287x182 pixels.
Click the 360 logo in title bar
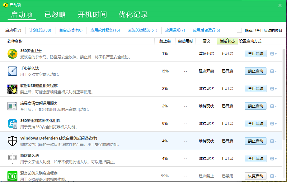pos(6,5)
